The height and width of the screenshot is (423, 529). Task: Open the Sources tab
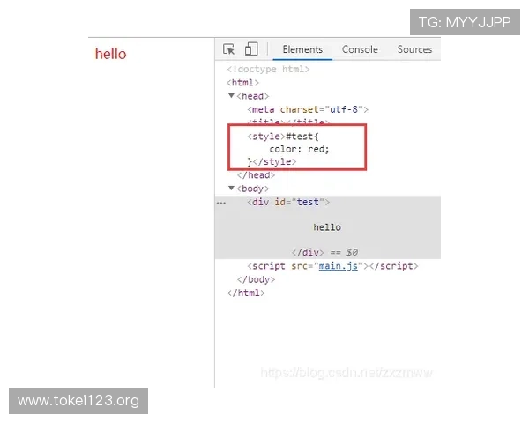[x=414, y=49]
